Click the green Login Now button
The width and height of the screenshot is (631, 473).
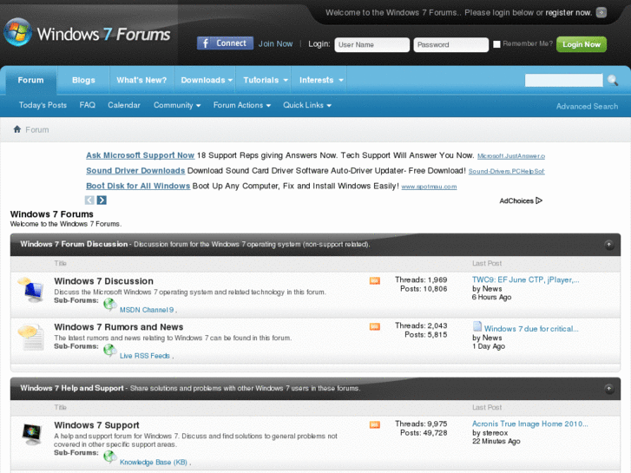[582, 44]
